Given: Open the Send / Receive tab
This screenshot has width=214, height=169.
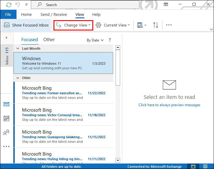Looking at the screenshot, I should (x=54, y=14).
